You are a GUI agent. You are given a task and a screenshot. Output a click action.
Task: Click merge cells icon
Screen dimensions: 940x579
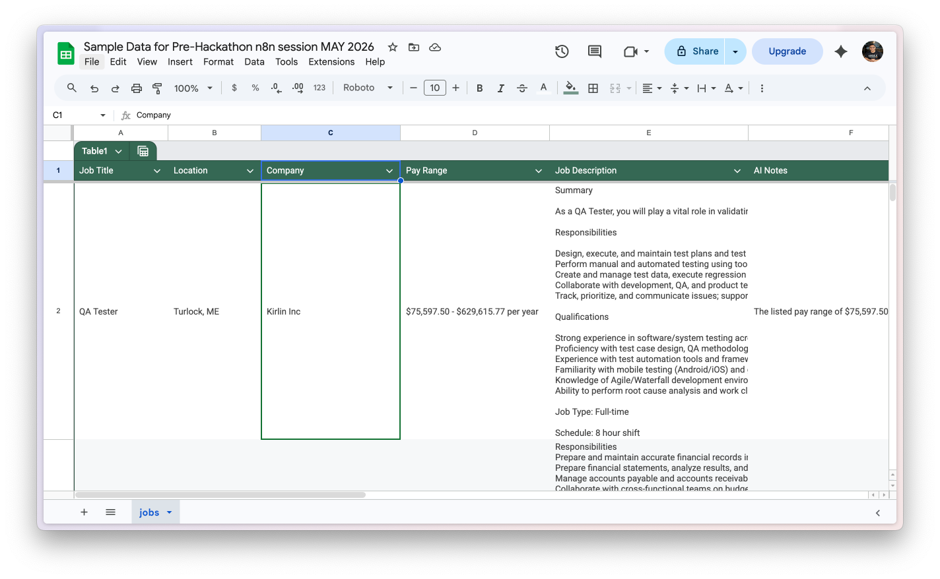(x=615, y=88)
